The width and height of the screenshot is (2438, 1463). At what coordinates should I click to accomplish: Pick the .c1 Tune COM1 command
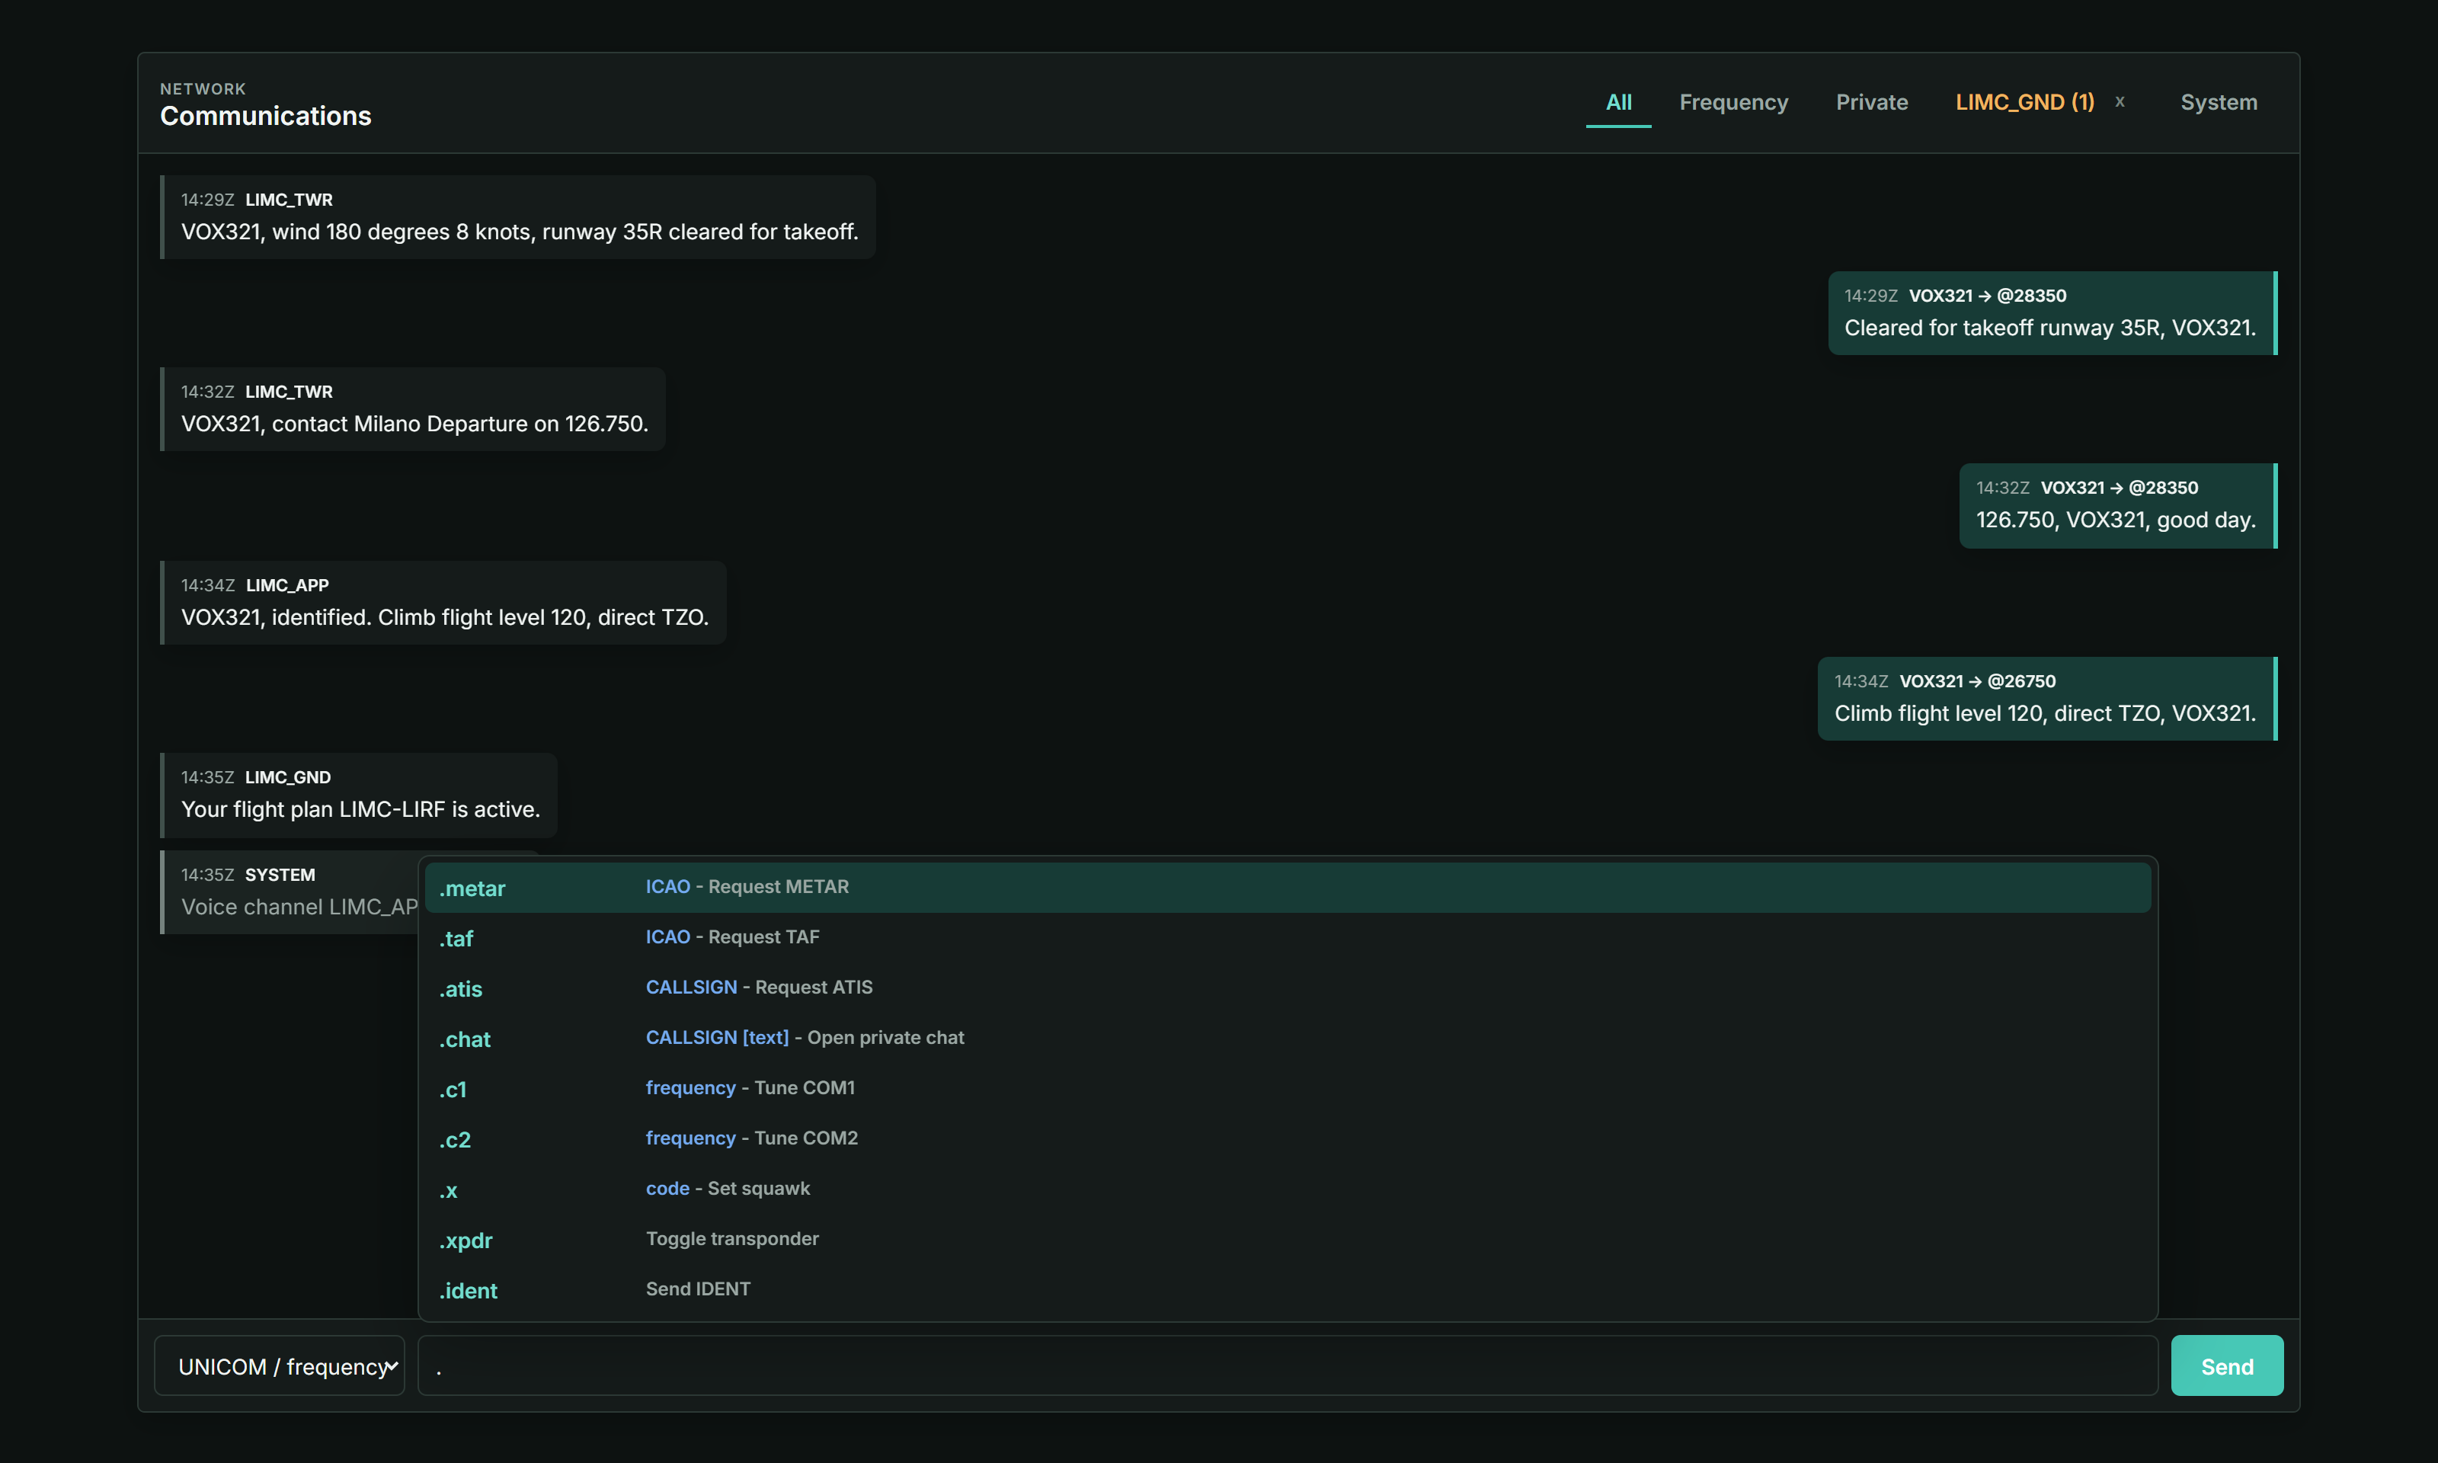1287,1088
